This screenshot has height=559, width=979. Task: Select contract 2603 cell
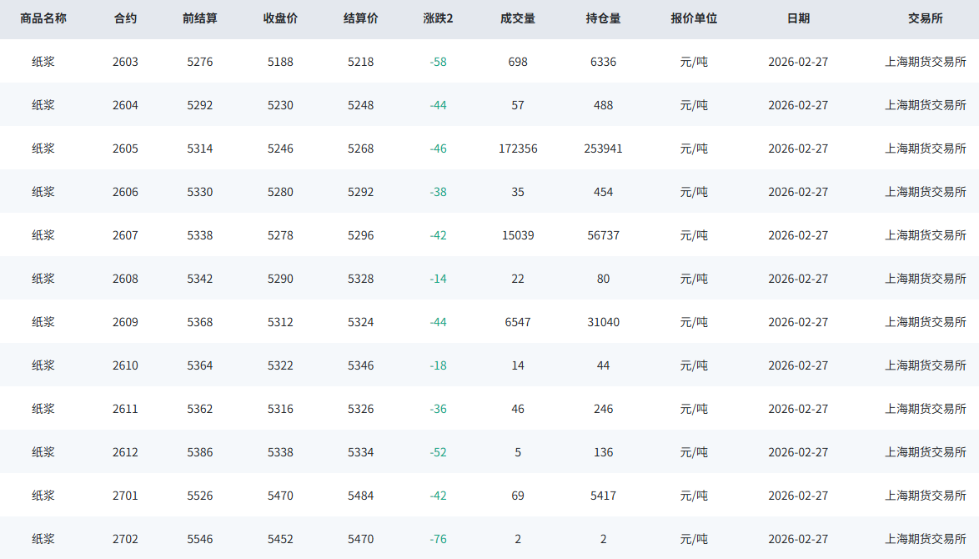125,62
